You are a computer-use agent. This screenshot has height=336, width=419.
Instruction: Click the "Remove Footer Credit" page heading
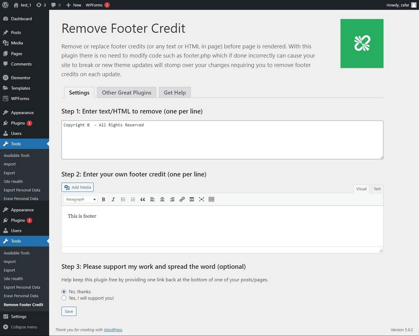[x=124, y=28]
